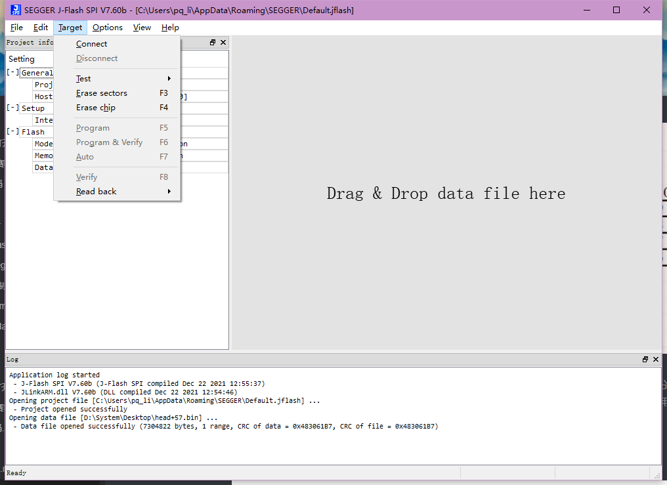This screenshot has height=485, width=667.
Task: Close the Log panel
Action: 656,360
